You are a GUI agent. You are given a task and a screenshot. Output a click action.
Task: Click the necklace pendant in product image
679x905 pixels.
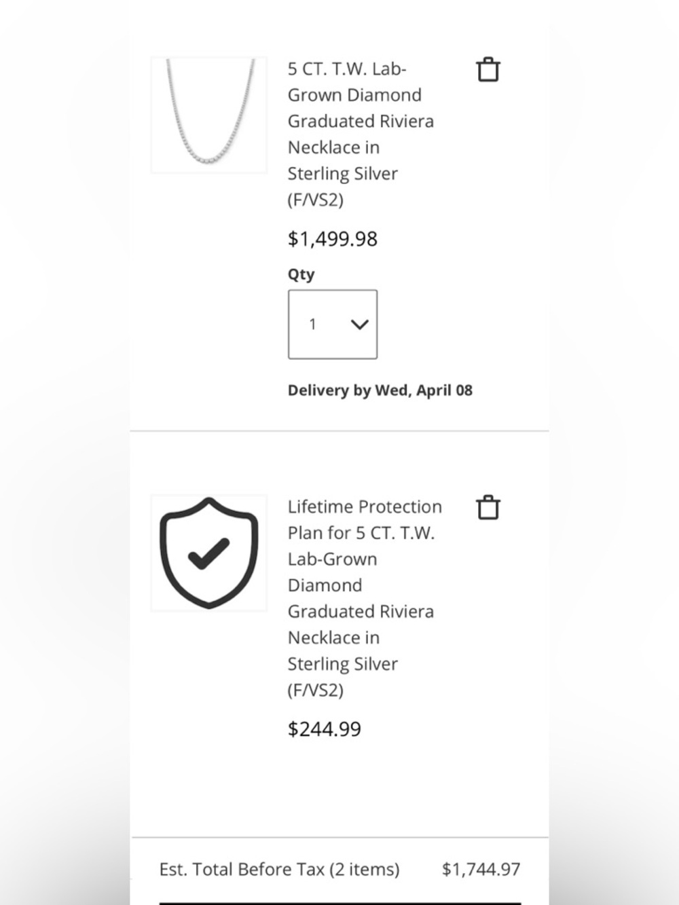(x=209, y=156)
